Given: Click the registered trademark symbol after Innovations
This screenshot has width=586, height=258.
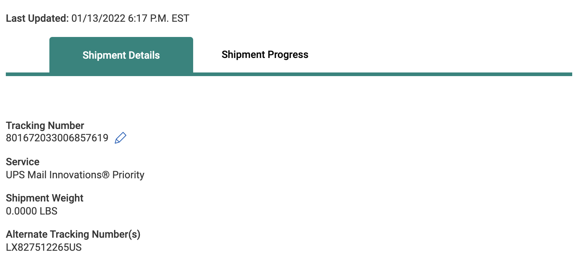Looking at the screenshot, I should click(x=106, y=175).
